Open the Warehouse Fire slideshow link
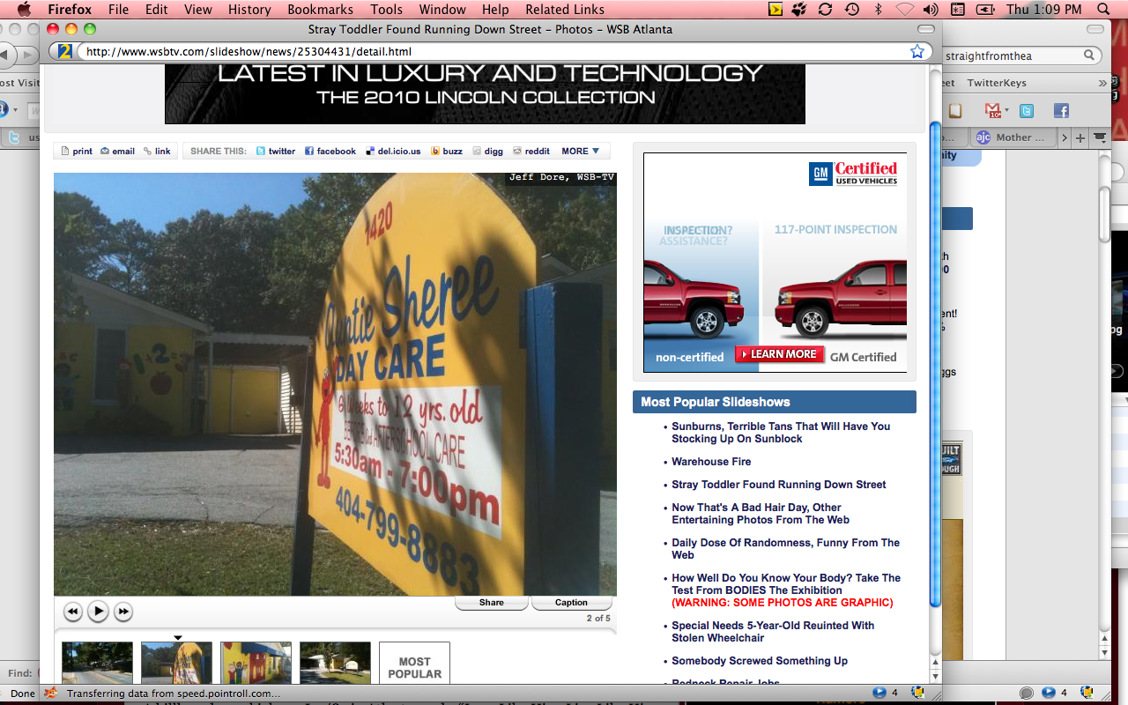The width and height of the screenshot is (1128, 705). pos(711,462)
